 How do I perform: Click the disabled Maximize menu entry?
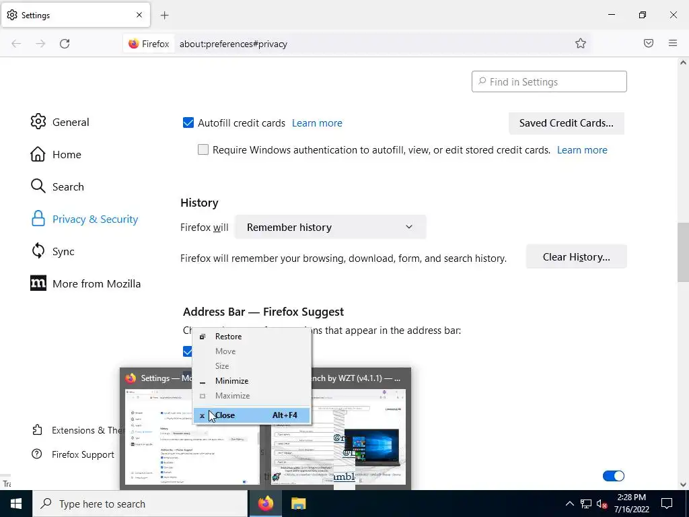(x=252, y=396)
